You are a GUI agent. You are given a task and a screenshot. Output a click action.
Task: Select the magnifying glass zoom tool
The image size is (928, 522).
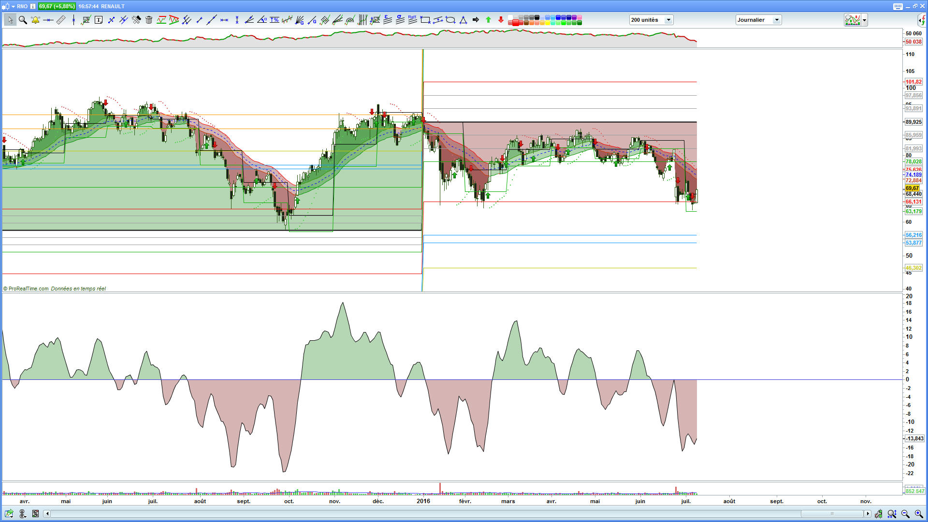(x=23, y=20)
